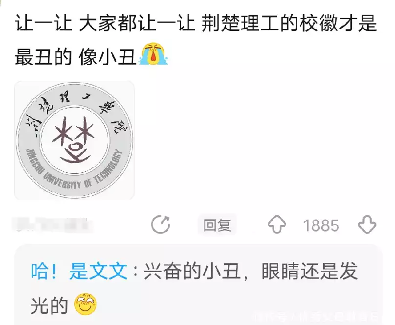Tap the 让一让 大家都让一让 comment text
The width and height of the screenshot is (395, 325).
pos(105,23)
